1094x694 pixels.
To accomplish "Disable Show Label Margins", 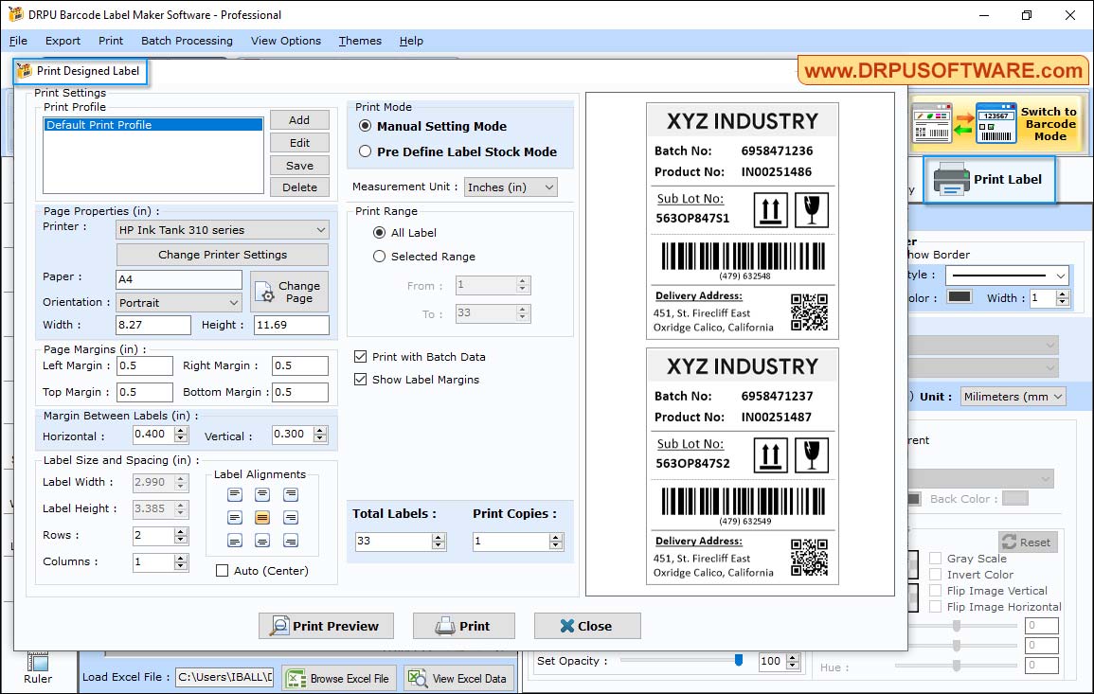I will click(360, 379).
